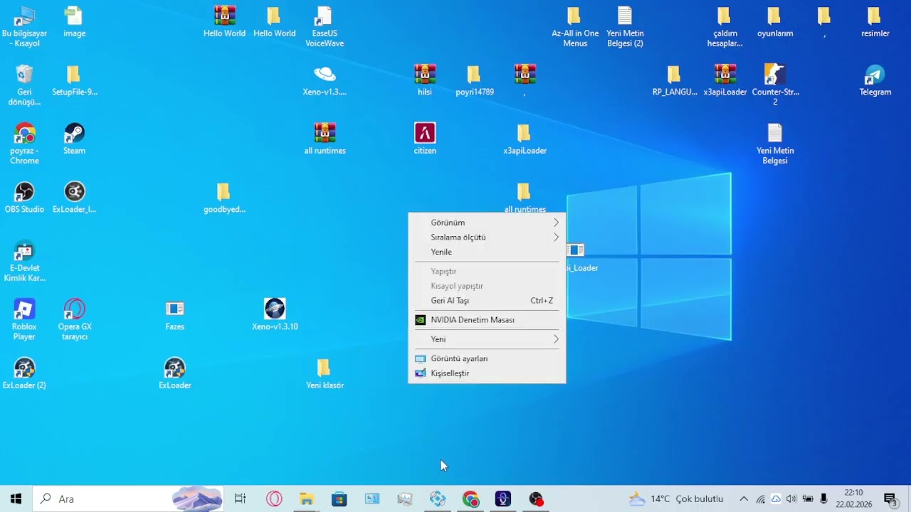Image resolution: width=911 pixels, height=512 pixels.
Task: Select the Bu bilgisayar - Kısayol desktop icon
Action: coord(24,26)
